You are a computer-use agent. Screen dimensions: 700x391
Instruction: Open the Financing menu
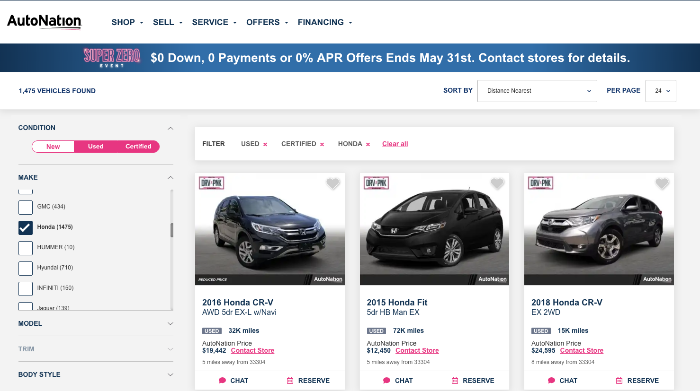(325, 22)
